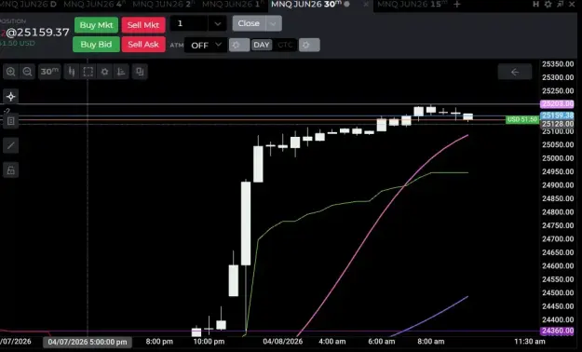Close the MNQ JUN26 30m tab
Image resolution: width=582 pixels, height=352 pixels.
tap(366, 5)
